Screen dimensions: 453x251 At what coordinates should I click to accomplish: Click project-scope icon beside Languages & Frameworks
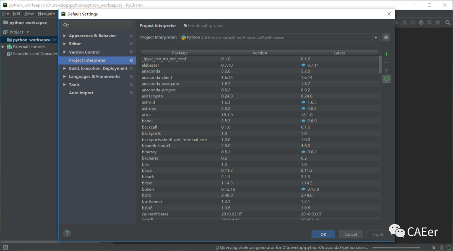(x=131, y=76)
